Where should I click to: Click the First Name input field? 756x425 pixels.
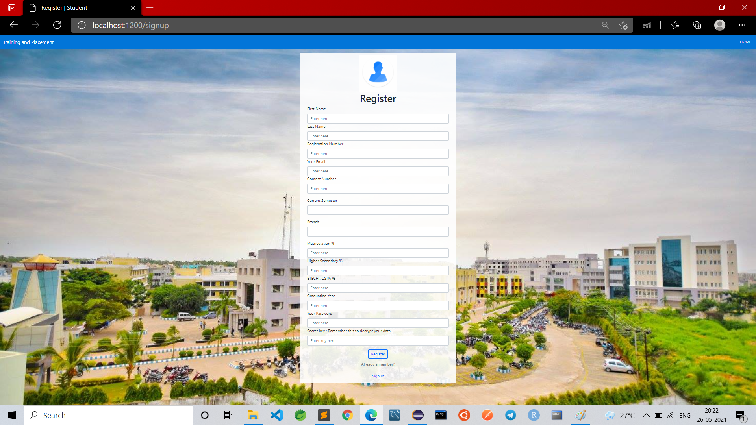point(378,119)
